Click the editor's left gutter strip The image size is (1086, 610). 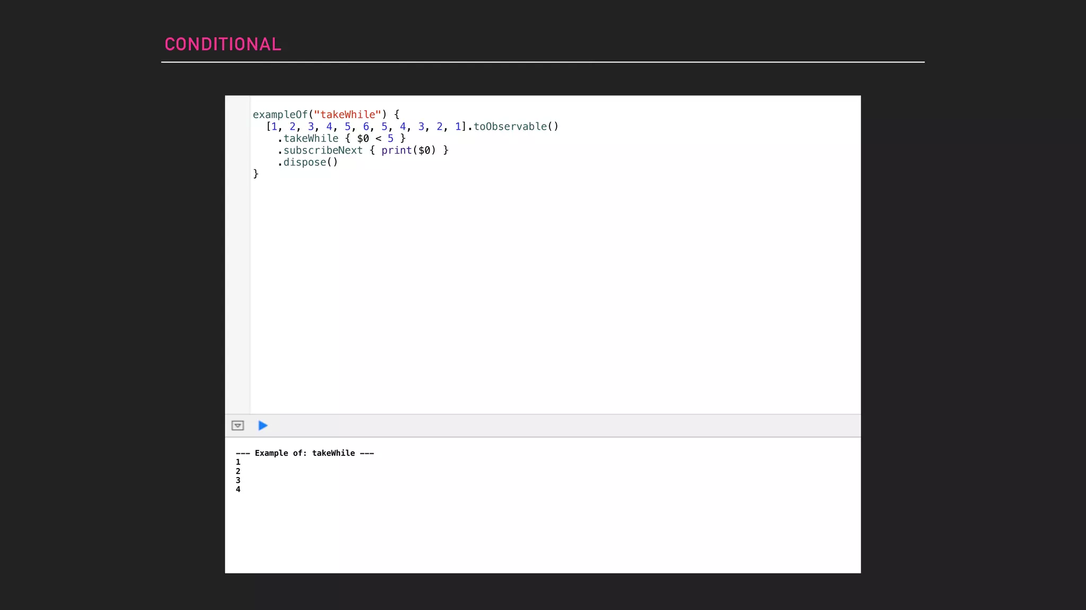coord(238,254)
